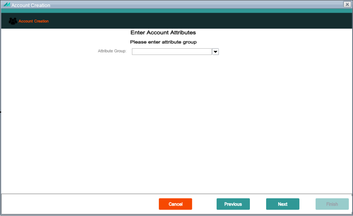Open the orange Account Creation header label
This screenshot has width=353, height=216.
click(x=34, y=21)
